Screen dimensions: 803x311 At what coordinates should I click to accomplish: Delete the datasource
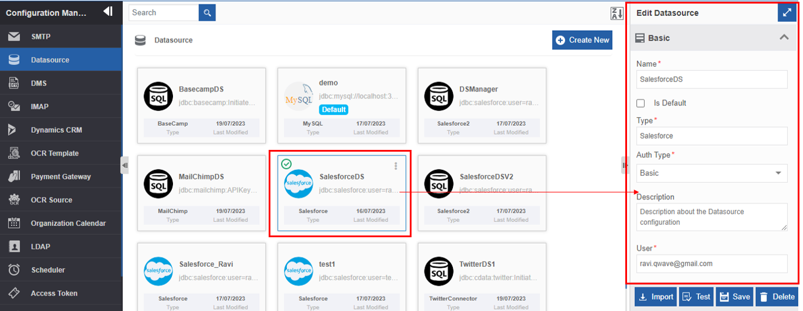pos(777,297)
